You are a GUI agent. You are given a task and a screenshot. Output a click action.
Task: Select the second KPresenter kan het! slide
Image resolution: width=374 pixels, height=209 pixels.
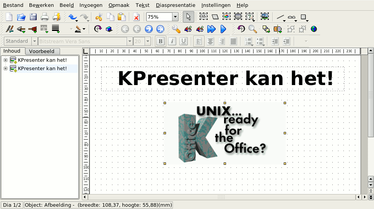(x=42, y=69)
